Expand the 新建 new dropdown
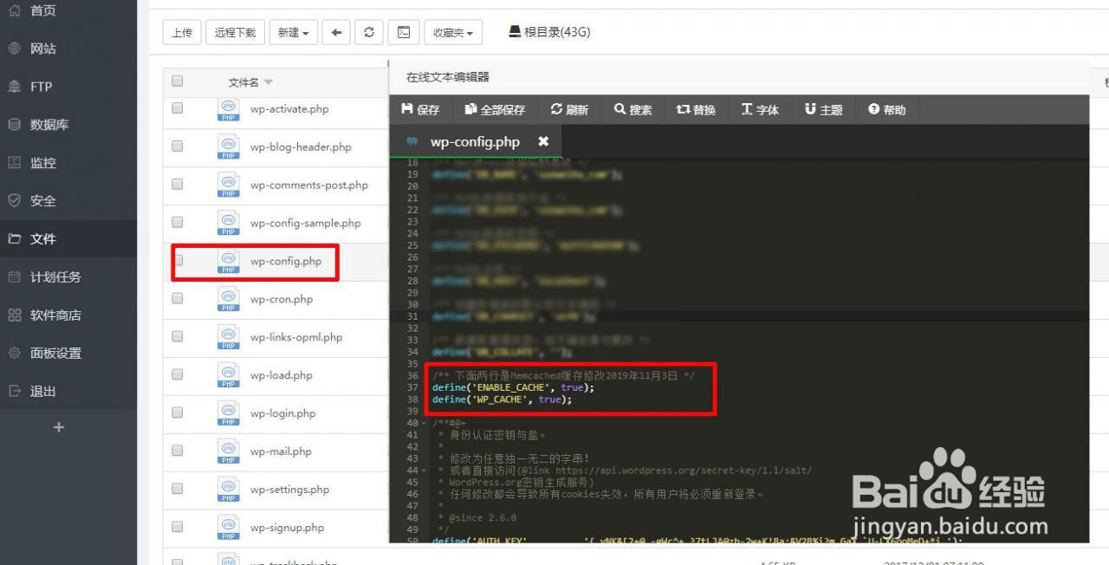This screenshot has height=565, width=1109. coord(293,32)
